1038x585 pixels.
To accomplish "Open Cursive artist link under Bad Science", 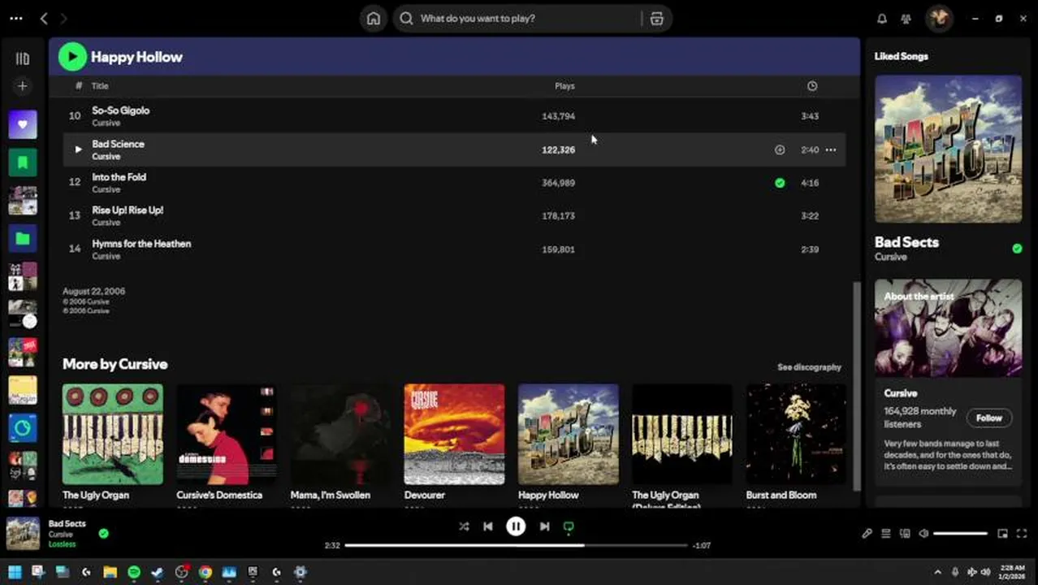I will coord(106,156).
